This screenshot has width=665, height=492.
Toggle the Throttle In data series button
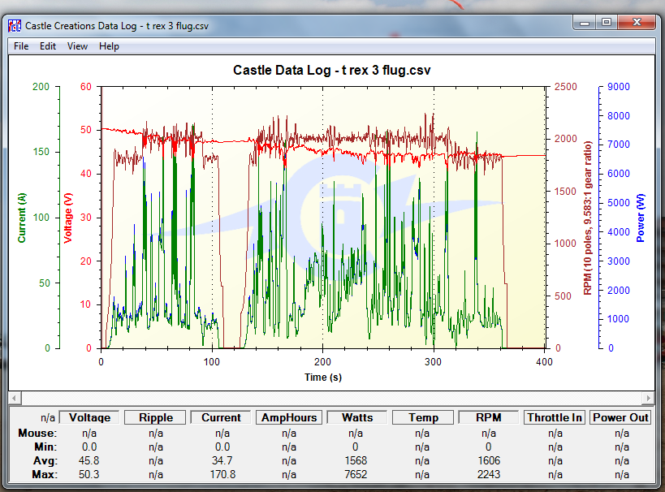[x=555, y=417]
